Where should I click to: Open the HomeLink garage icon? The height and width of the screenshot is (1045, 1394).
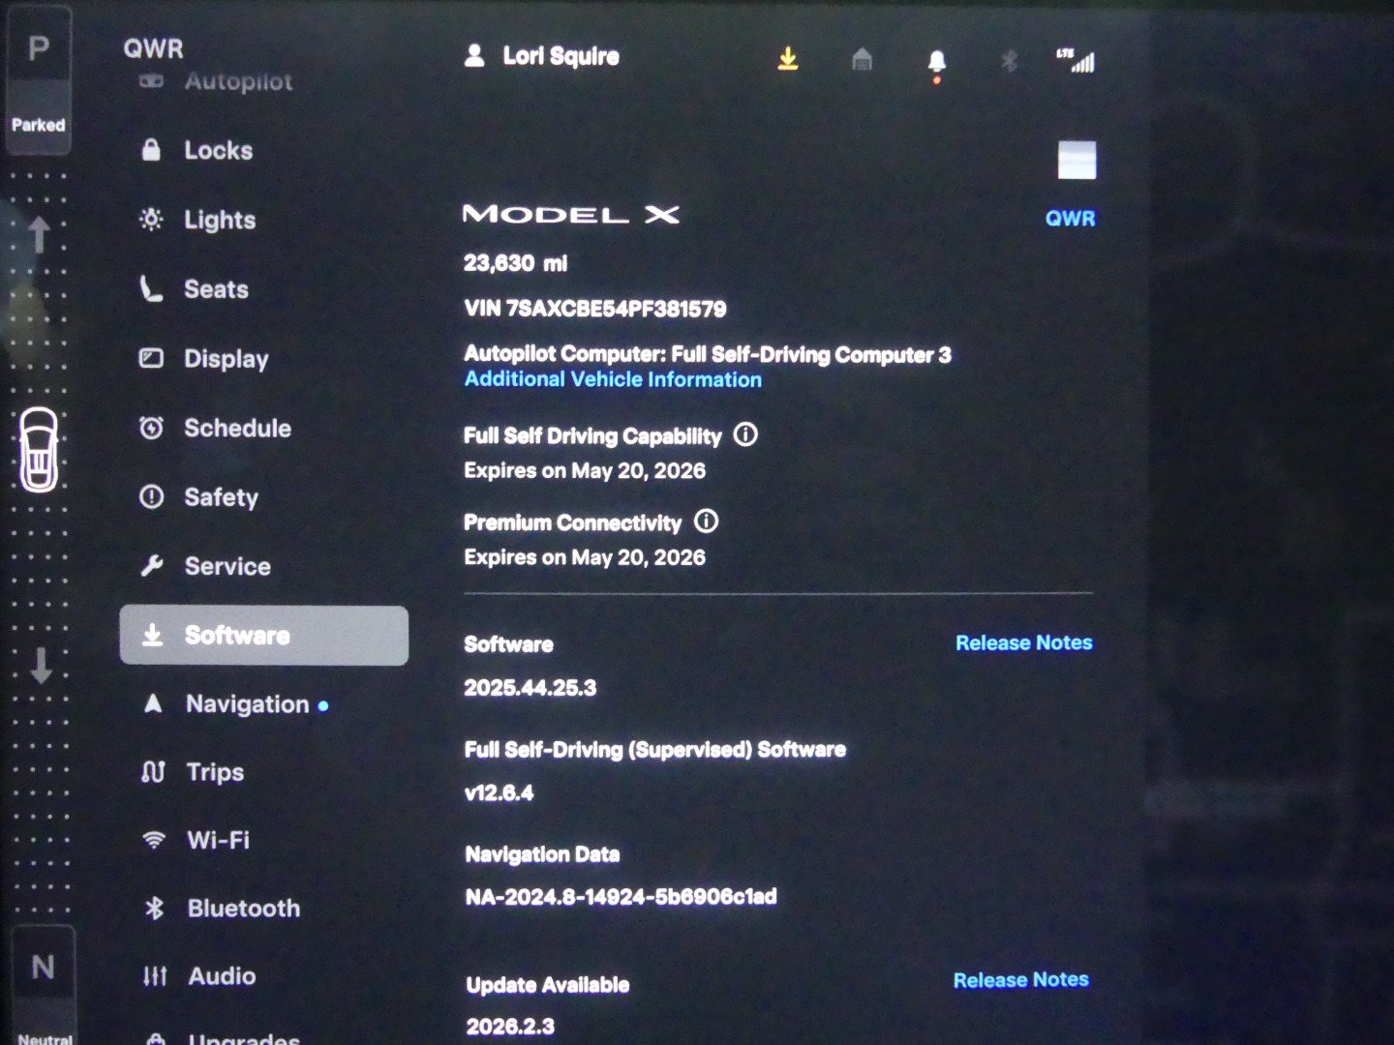(x=862, y=60)
